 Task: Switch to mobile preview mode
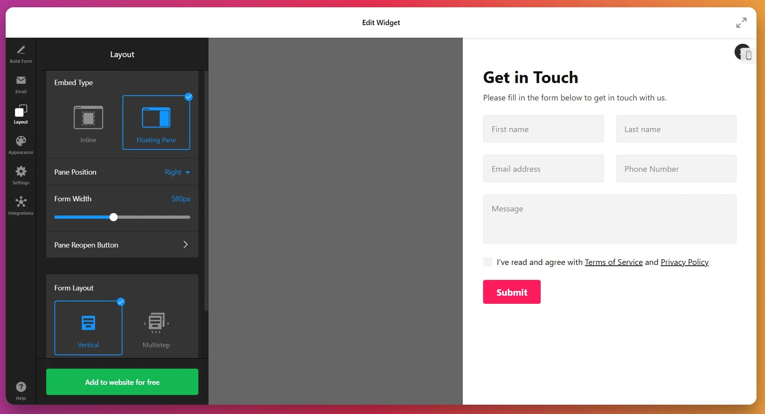tap(749, 55)
